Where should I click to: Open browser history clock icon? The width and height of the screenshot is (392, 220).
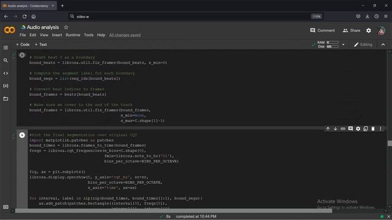(x=377, y=16)
